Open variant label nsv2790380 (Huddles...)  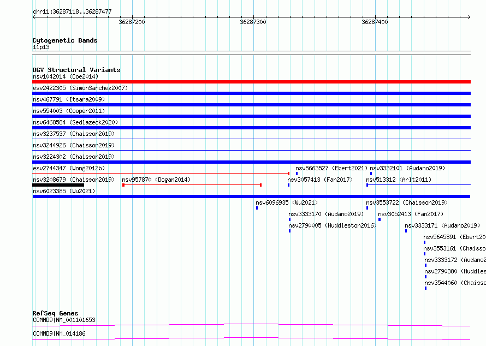[455, 271]
